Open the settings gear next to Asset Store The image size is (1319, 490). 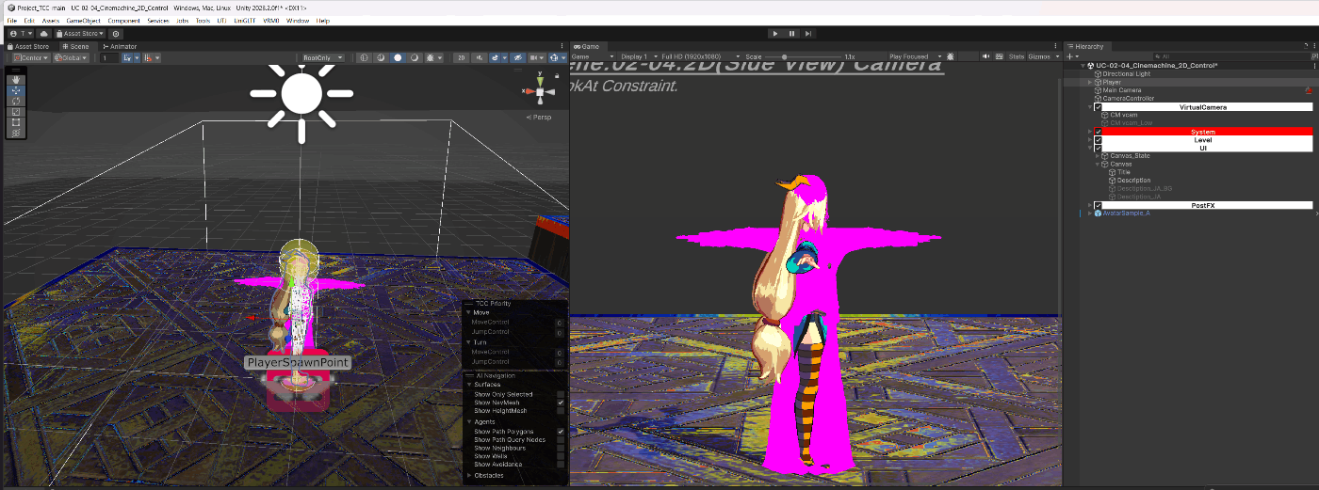(116, 34)
